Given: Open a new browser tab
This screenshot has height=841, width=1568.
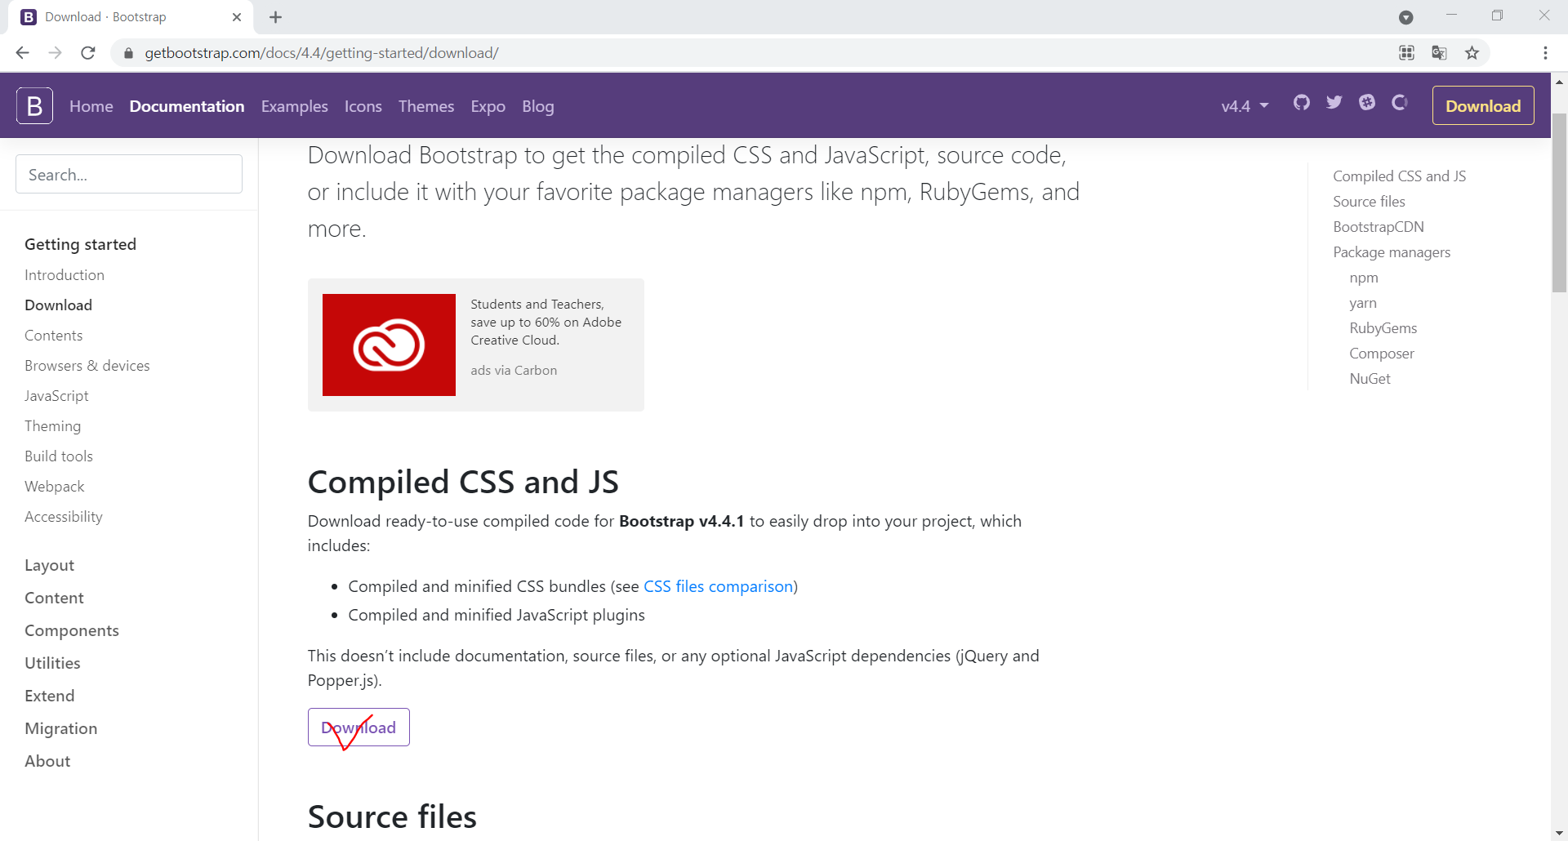Looking at the screenshot, I should click(275, 17).
